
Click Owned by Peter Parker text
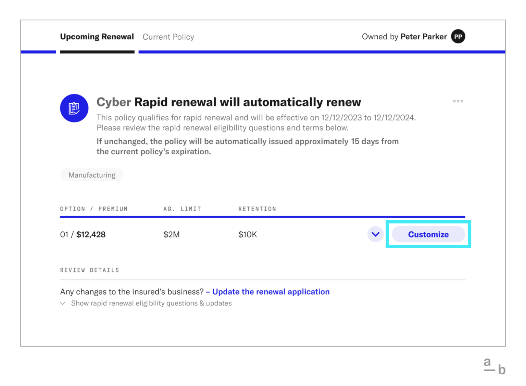[404, 37]
